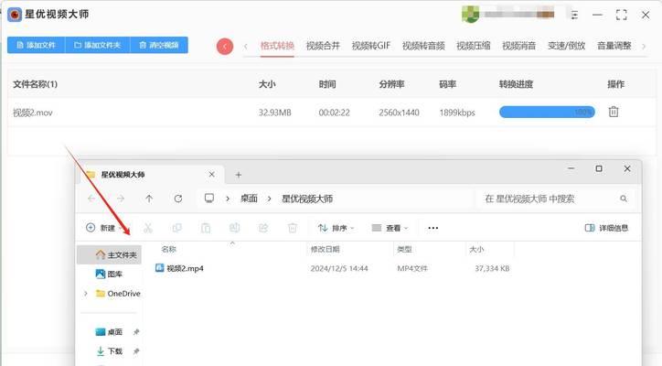Sort by the 修改日期 column header
662x366 pixels.
tap(326, 250)
